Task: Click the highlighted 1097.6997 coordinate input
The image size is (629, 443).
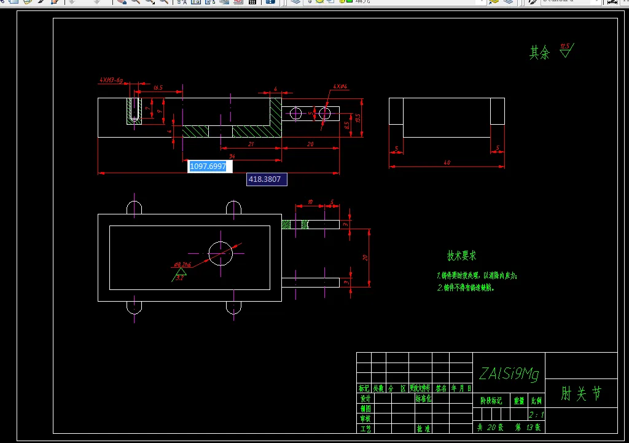Action: pyautogui.click(x=210, y=166)
